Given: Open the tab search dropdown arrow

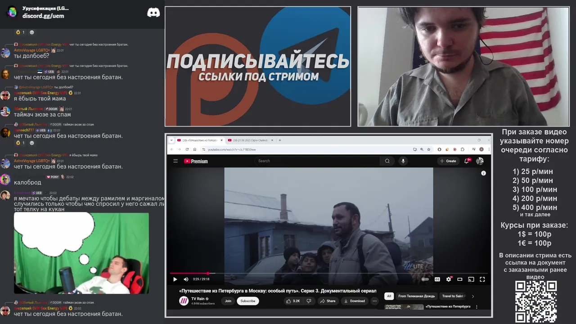Looking at the screenshot, I should (x=171, y=140).
